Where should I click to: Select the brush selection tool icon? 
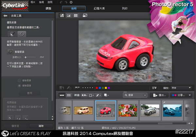click(x=12, y=33)
